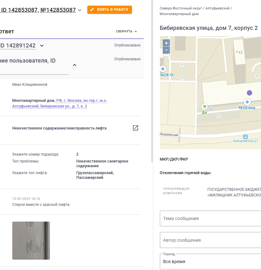Viewport: 261px width, 270px height.
Task: Open the attached elevator wall photo thumbnail
Action: [x=31, y=240]
